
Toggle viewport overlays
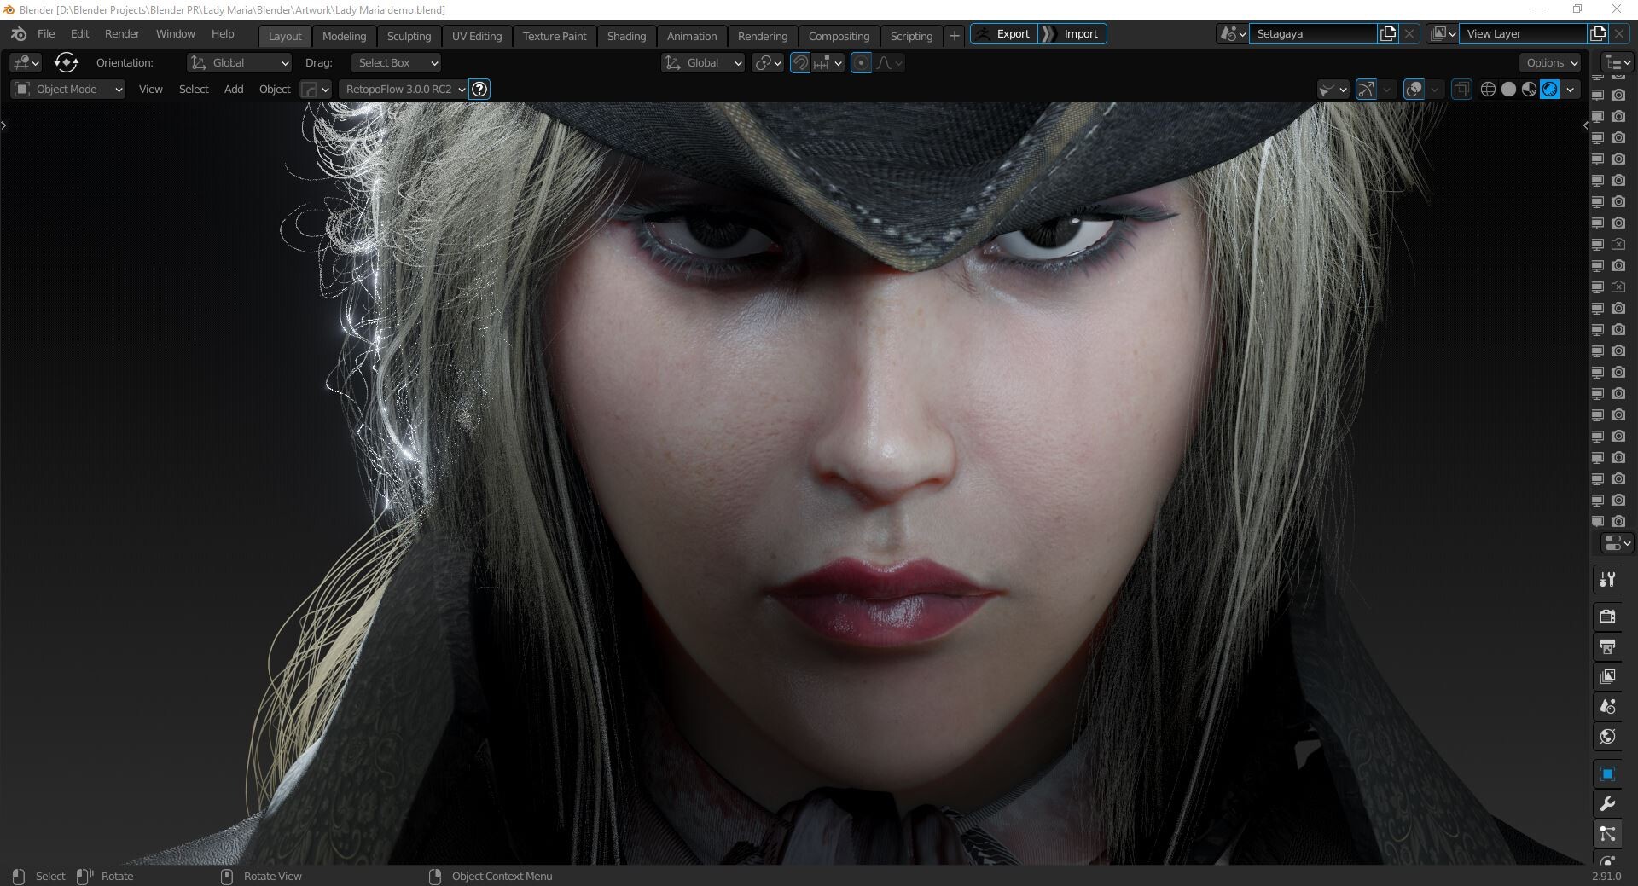pos(1414,90)
